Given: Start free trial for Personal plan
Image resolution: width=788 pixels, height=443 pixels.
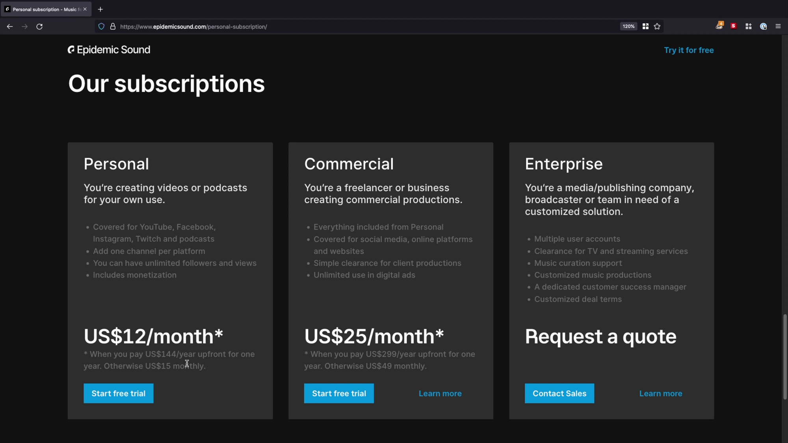Looking at the screenshot, I should pos(119,393).
